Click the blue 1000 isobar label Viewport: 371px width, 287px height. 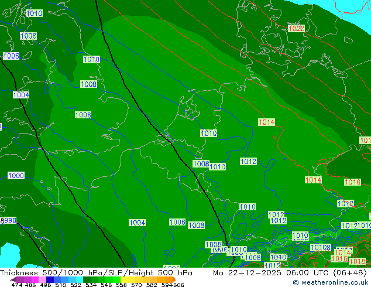click(16, 176)
